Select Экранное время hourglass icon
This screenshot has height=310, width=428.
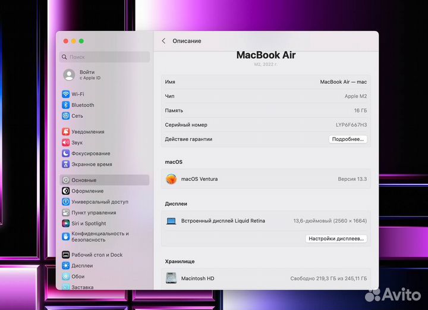pyautogui.click(x=65, y=164)
